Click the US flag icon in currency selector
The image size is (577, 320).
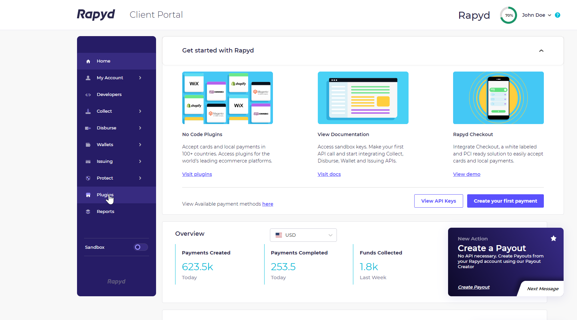tap(279, 235)
